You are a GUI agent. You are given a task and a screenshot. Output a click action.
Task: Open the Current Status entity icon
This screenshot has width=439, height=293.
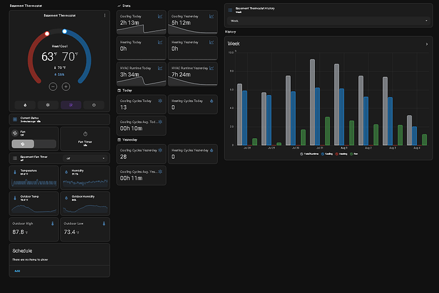[15, 120]
